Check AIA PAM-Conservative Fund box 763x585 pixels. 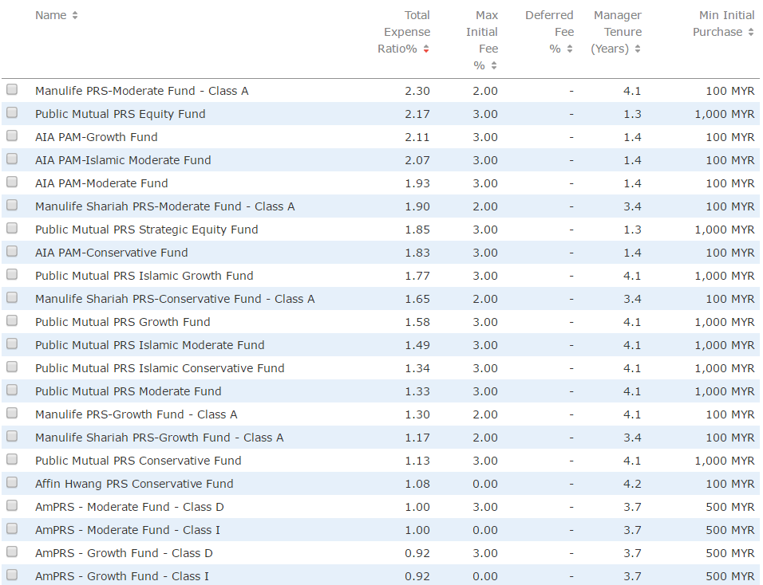click(12, 251)
